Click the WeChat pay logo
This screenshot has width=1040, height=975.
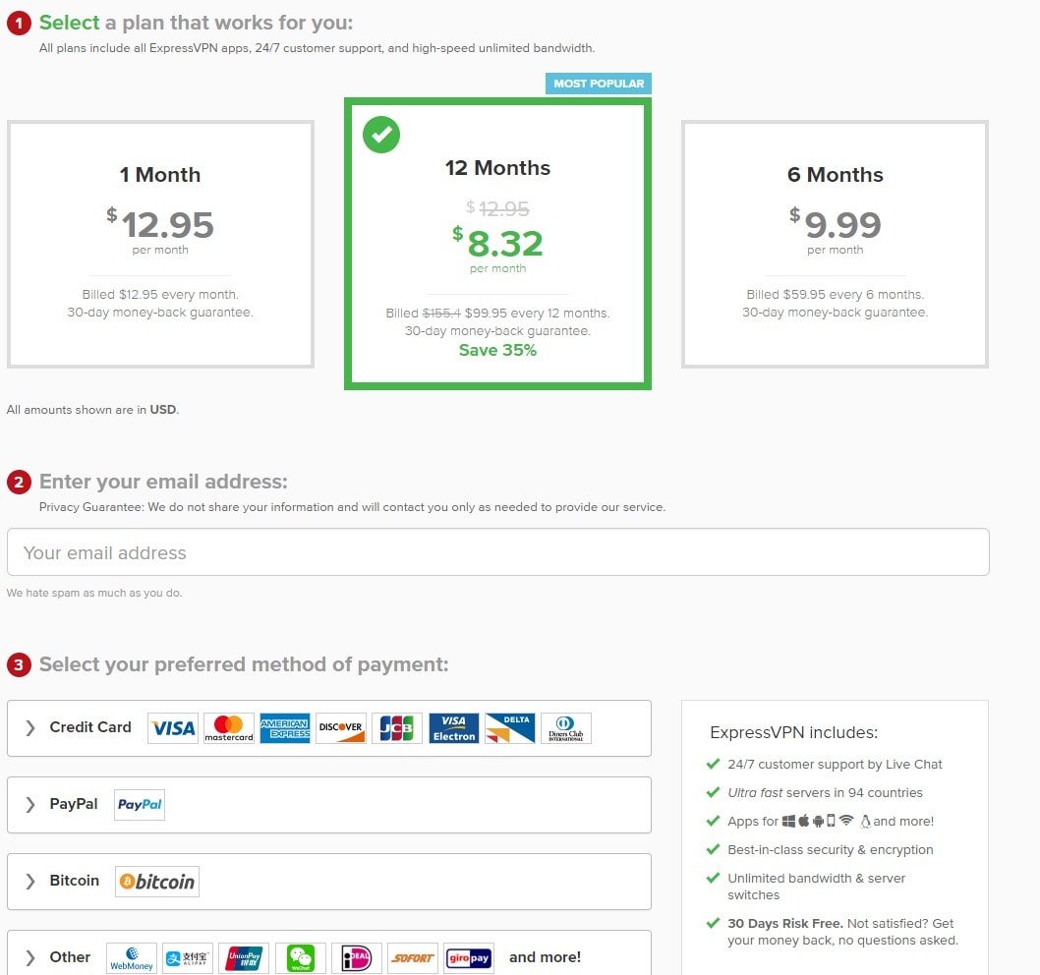(301, 958)
